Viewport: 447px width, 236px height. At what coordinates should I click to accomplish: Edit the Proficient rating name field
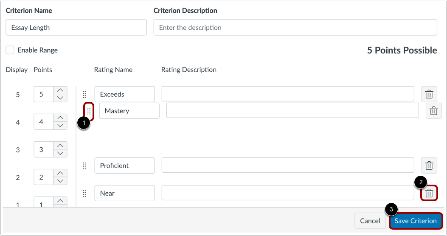click(124, 166)
